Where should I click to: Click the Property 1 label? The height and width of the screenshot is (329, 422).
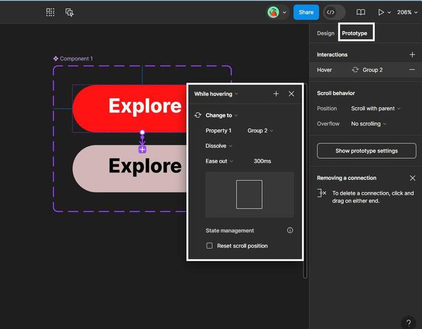218,131
